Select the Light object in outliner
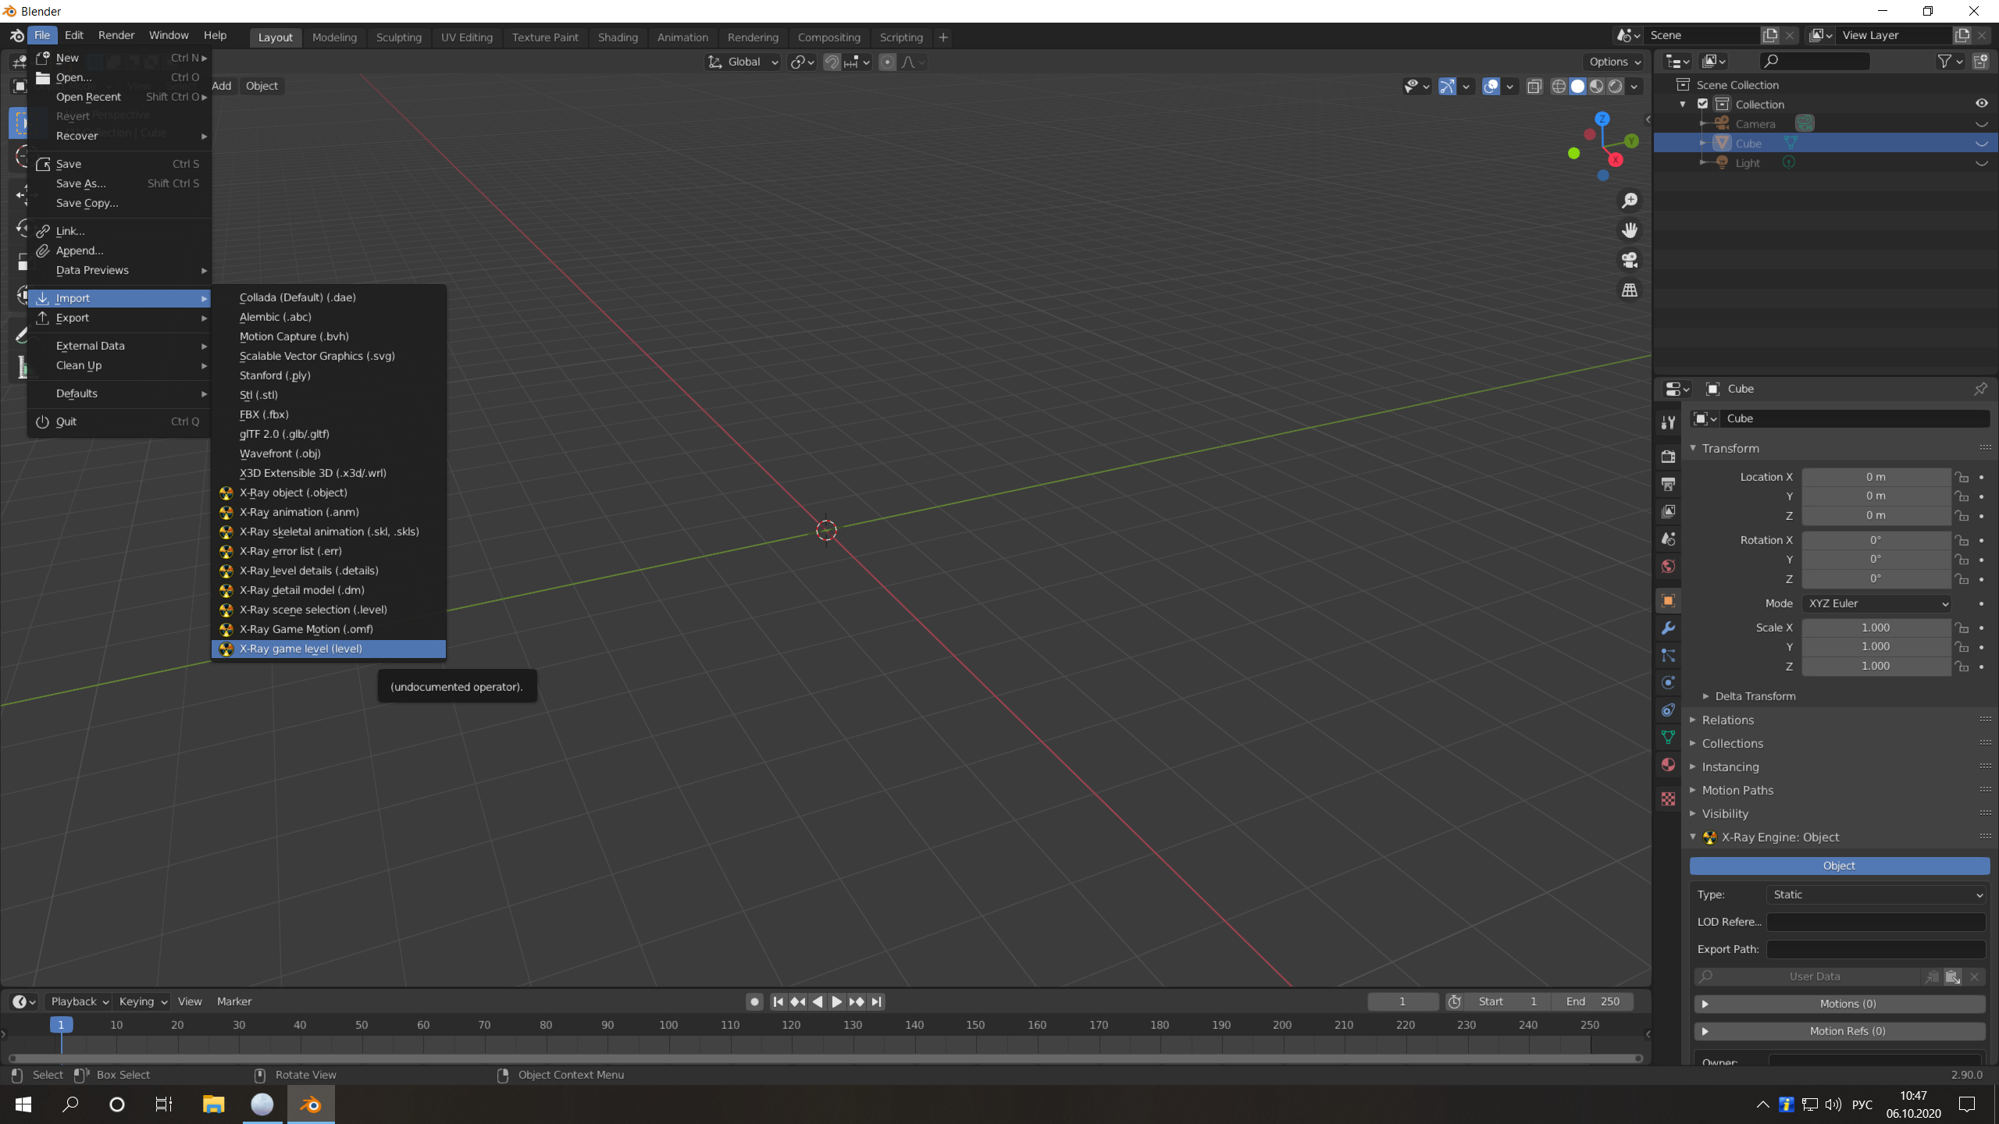Image resolution: width=1999 pixels, height=1124 pixels. coord(1748,163)
